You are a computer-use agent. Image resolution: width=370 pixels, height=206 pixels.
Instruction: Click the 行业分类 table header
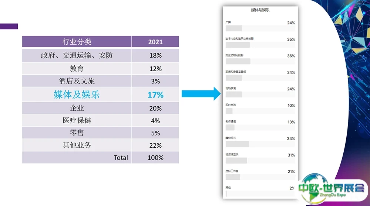[77, 42]
